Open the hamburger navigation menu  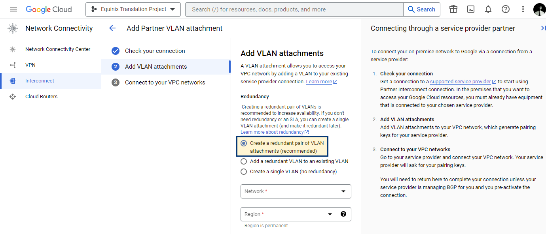click(13, 9)
